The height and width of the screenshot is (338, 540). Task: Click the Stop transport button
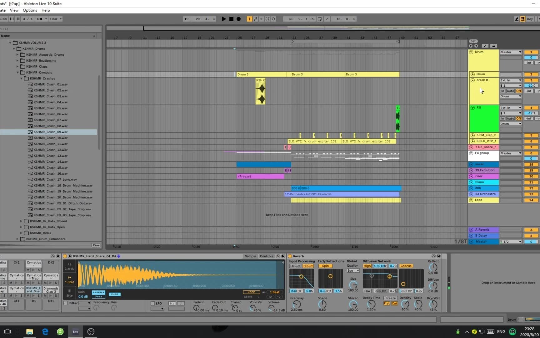point(231,19)
